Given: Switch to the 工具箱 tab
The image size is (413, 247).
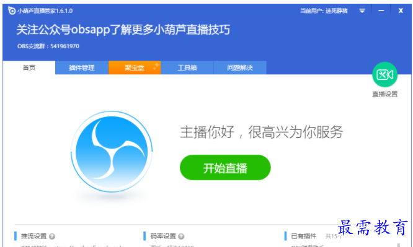Looking at the screenshot, I should 187,67.
